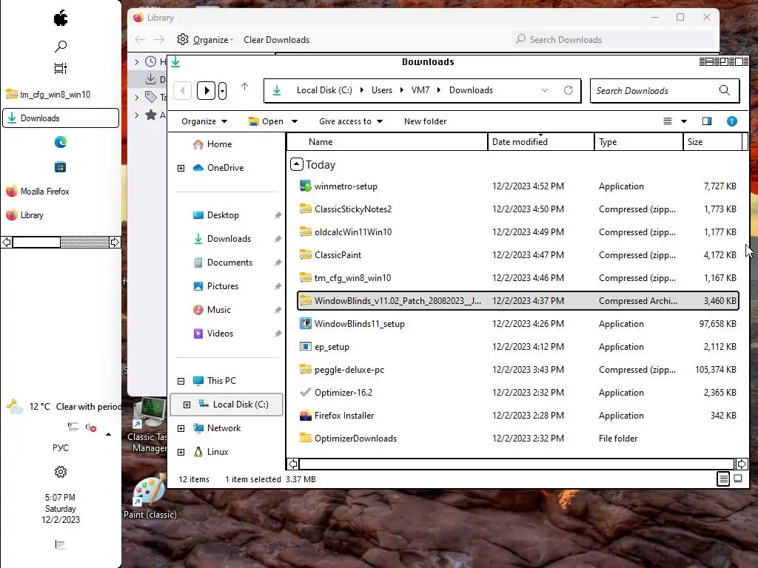Select Firefox Installer file
The width and height of the screenshot is (758, 568).
(517, 416)
